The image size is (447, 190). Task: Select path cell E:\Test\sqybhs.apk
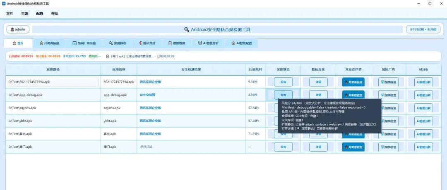tap(53, 108)
